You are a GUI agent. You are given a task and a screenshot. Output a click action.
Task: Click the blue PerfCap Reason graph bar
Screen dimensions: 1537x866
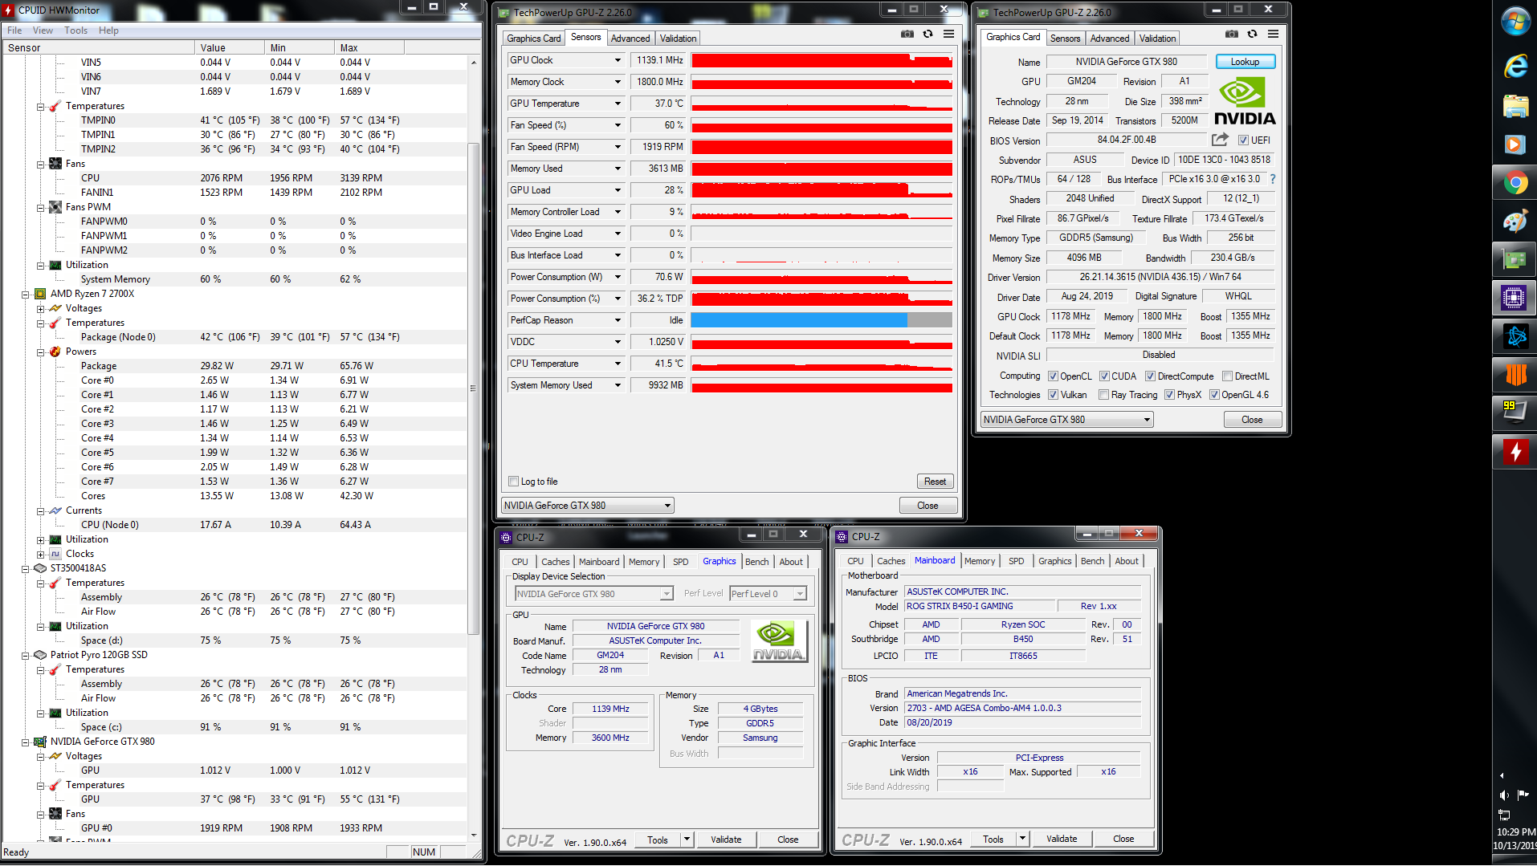pos(798,320)
